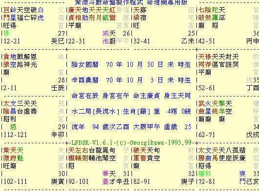Viewport: 259px width, 194px height.
Task: Click the 廉貞 star name
Action: click(x=71, y=14)
